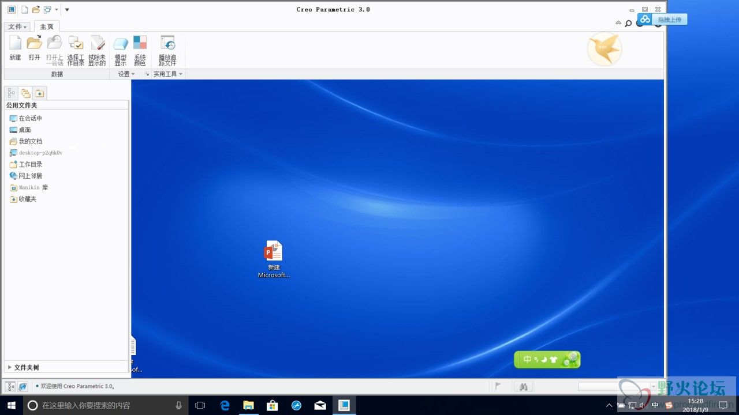Click the shirt skin icon on green IME bar

click(x=553, y=360)
